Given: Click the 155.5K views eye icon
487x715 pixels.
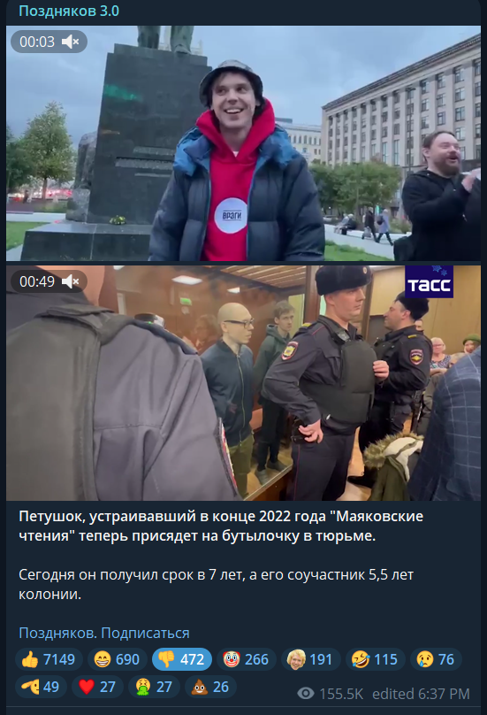Looking at the screenshot, I should pos(306,694).
